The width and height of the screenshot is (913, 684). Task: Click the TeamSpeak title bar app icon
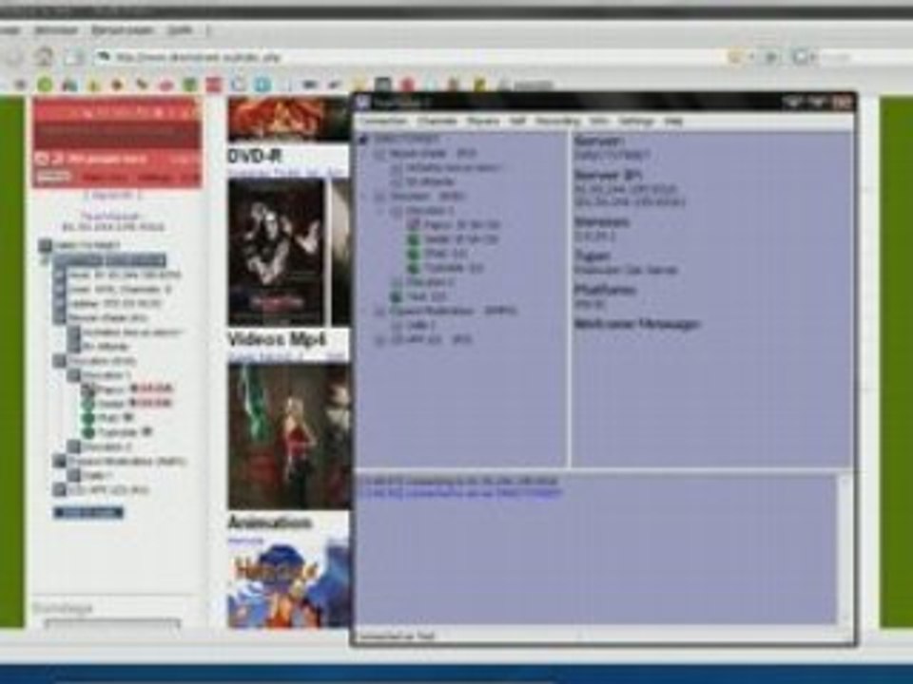(362, 103)
